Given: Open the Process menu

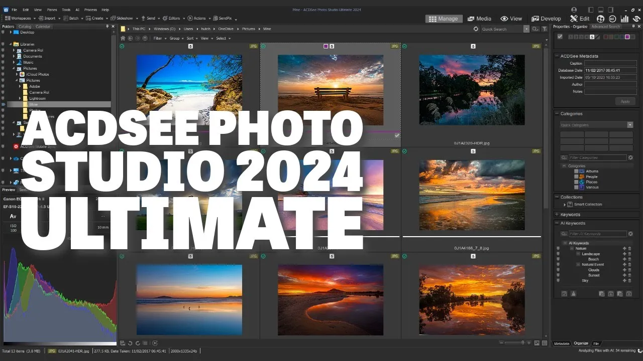Looking at the screenshot, I should (x=90, y=10).
